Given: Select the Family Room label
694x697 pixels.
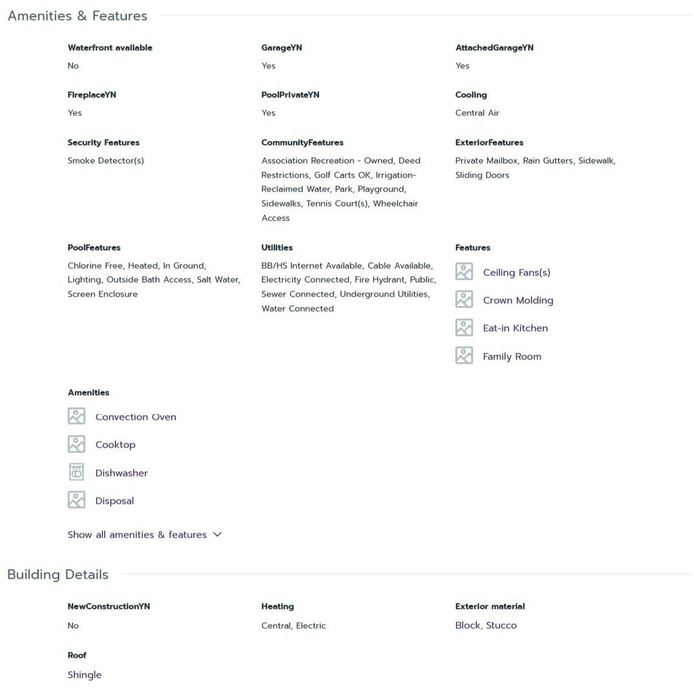Looking at the screenshot, I should 512,356.
